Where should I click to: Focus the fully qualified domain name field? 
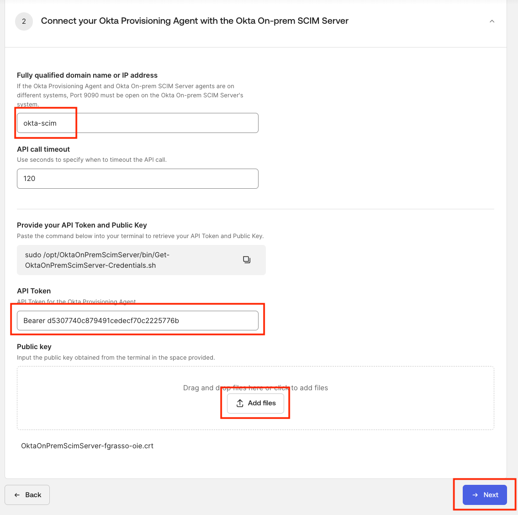point(137,123)
